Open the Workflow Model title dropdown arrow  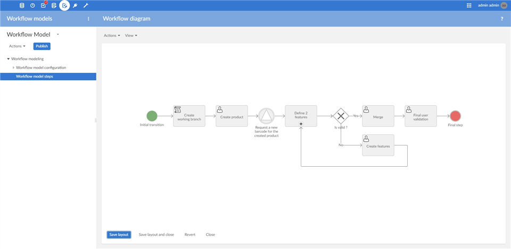[x=57, y=34]
